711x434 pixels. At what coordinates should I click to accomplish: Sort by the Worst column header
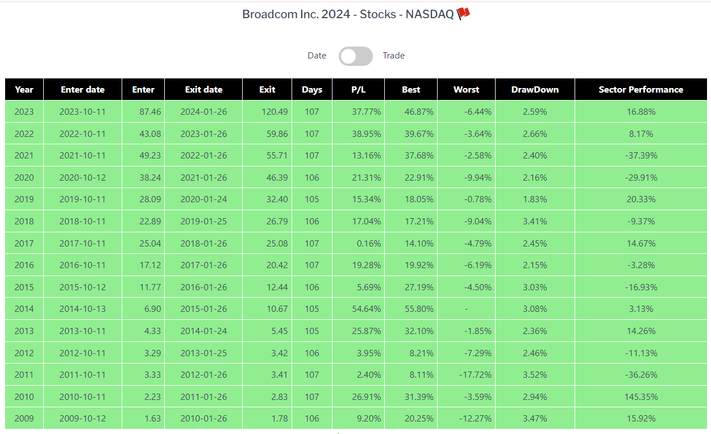click(x=467, y=90)
